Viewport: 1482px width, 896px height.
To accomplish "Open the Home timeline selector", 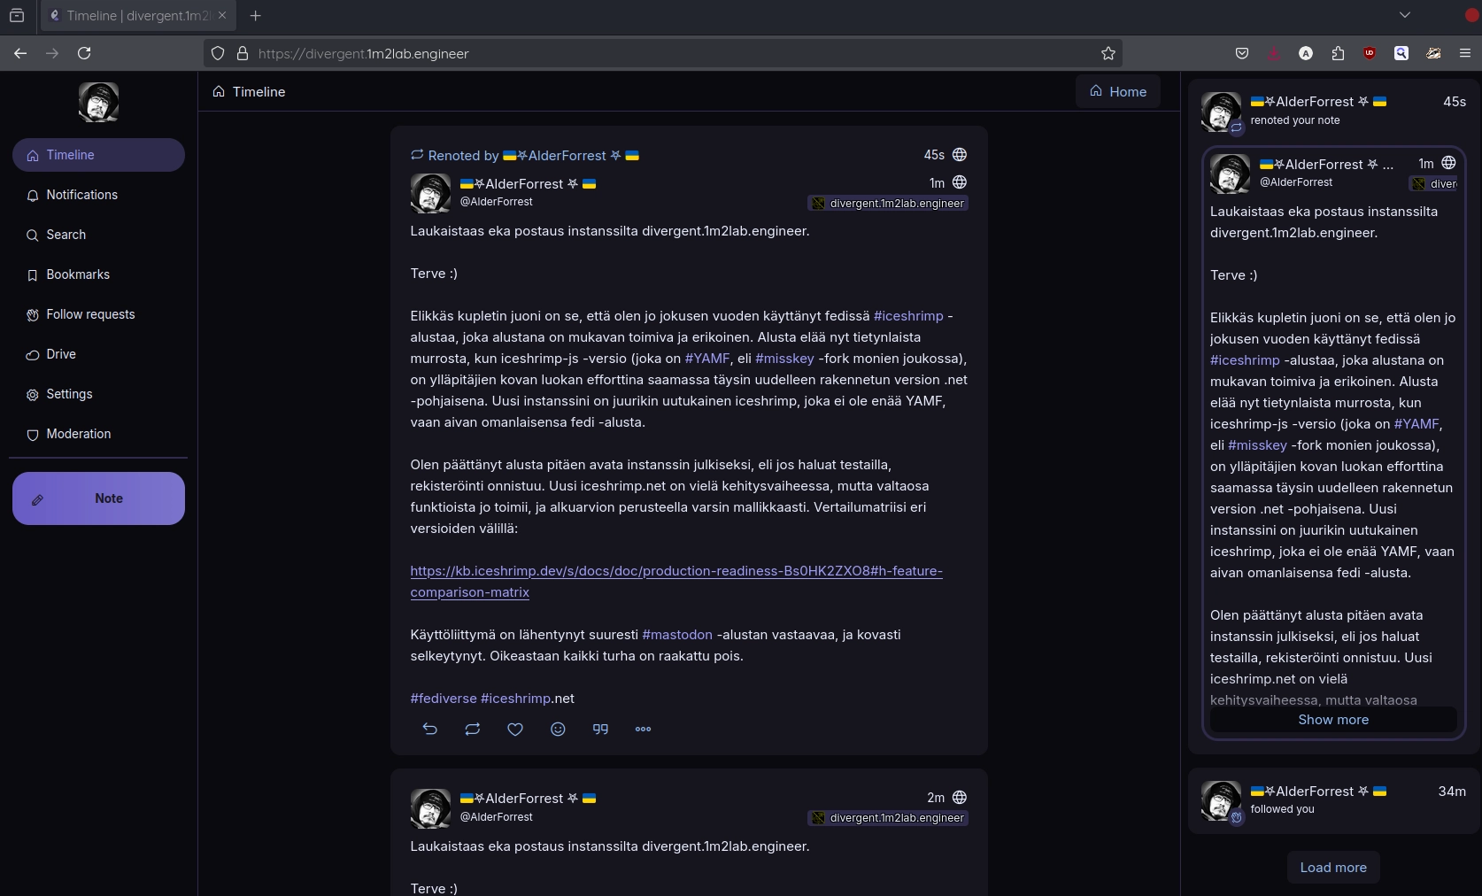I will pyautogui.click(x=1117, y=91).
